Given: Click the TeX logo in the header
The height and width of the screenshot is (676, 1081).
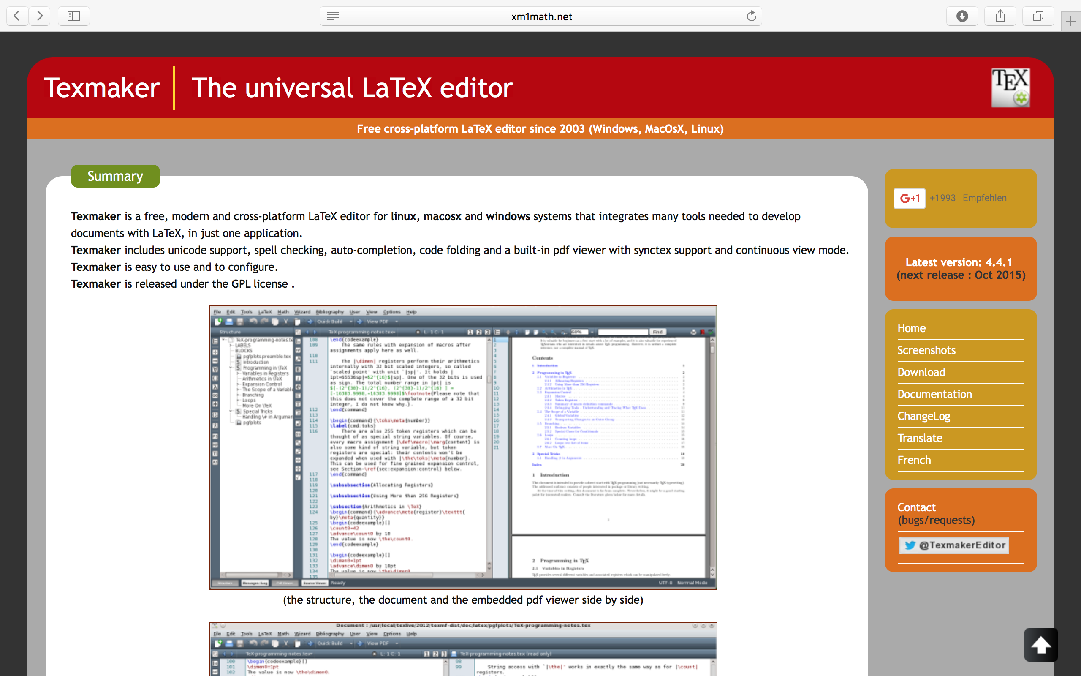Looking at the screenshot, I should click(x=1010, y=87).
